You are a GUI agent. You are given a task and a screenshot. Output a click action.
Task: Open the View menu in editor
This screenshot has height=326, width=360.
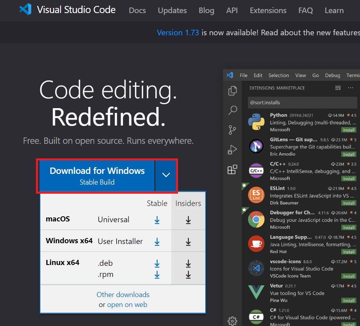pos(301,75)
